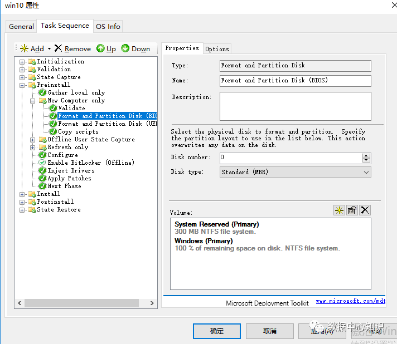Open the Add step dropdown
Viewport: 397px width, 344px height.
tap(49, 48)
